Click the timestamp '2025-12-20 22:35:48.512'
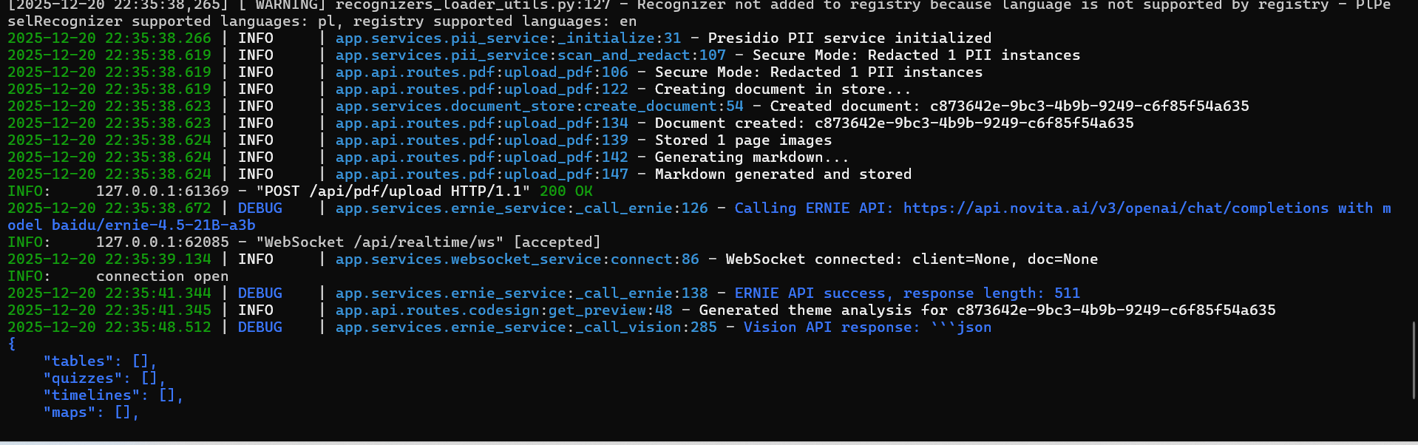1418x445 pixels. [x=109, y=327]
